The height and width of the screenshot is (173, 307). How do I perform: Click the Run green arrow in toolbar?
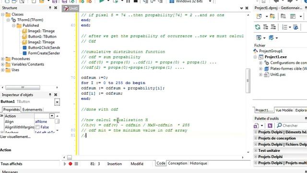(101, 1)
